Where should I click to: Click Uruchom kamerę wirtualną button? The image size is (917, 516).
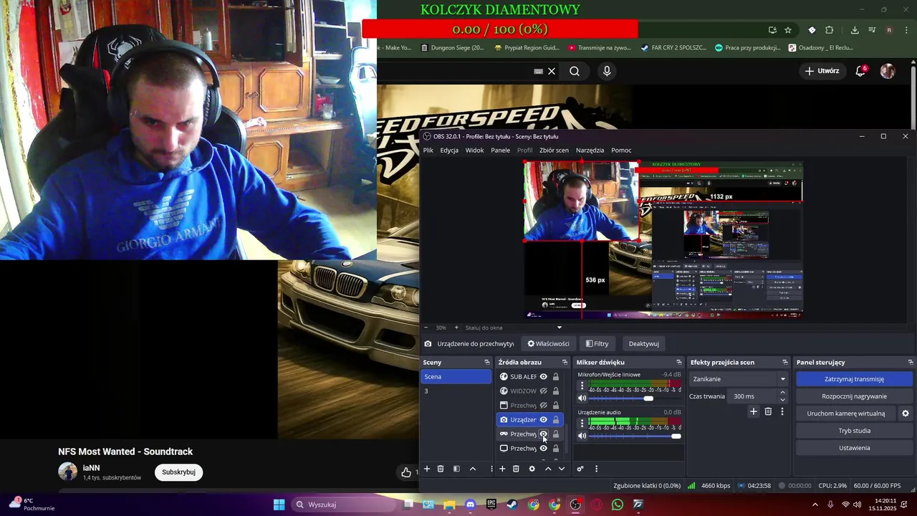point(846,414)
